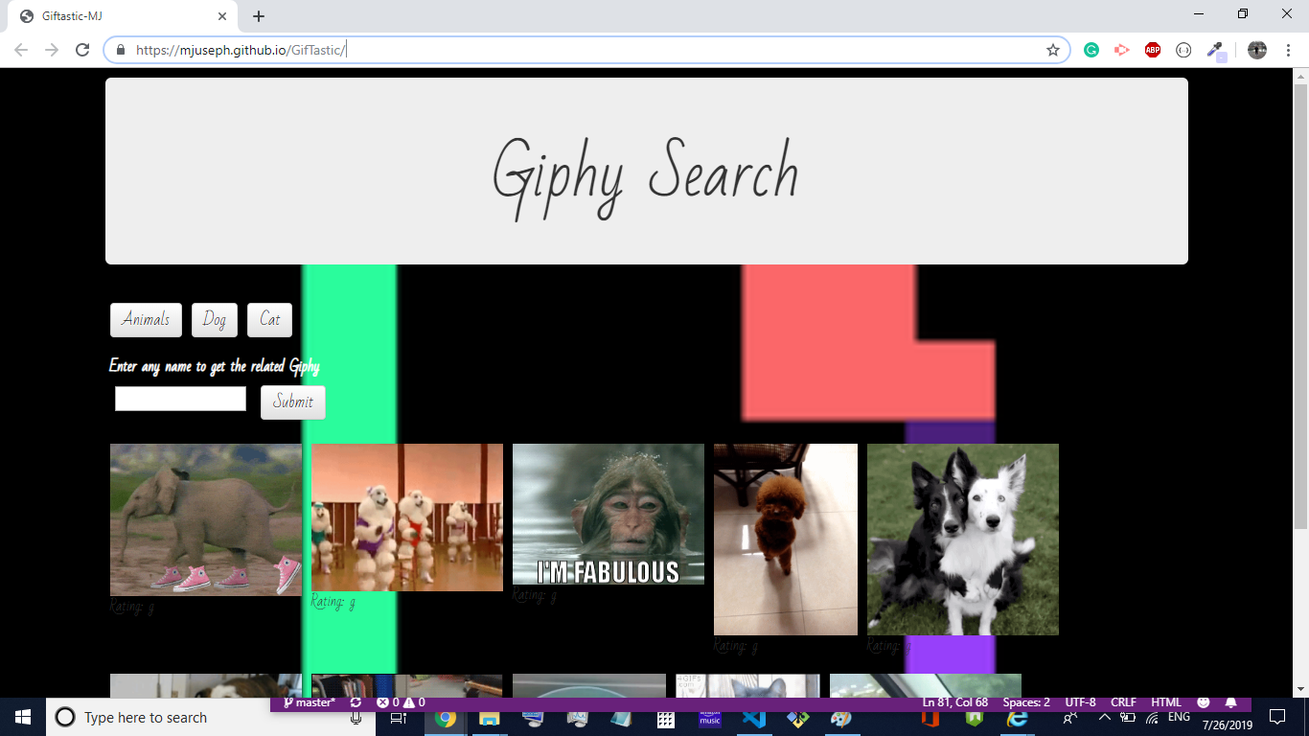Screen dimensions: 1309x736
Task: Open the Chrome profile avatar
Action: pos(1257,50)
